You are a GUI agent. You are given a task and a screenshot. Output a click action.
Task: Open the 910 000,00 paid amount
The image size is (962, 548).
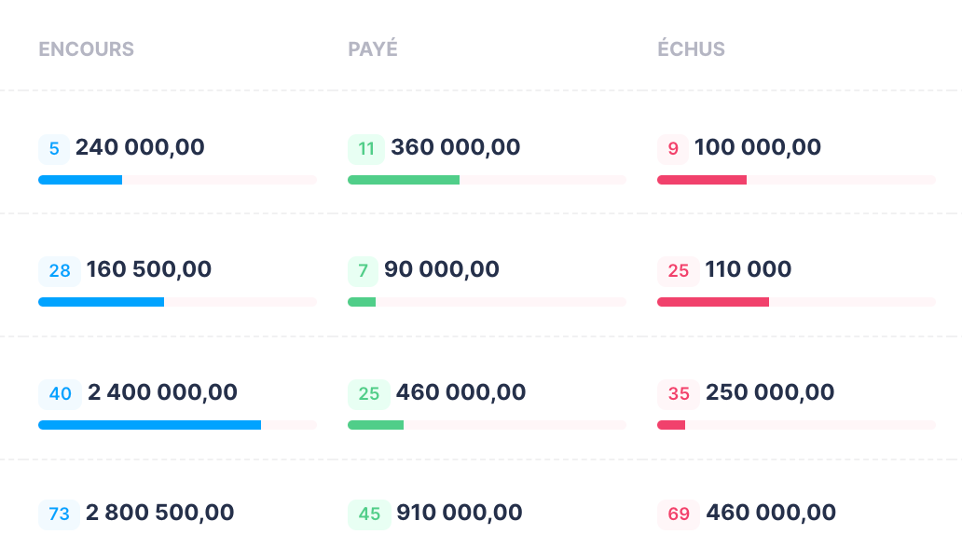coord(460,513)
